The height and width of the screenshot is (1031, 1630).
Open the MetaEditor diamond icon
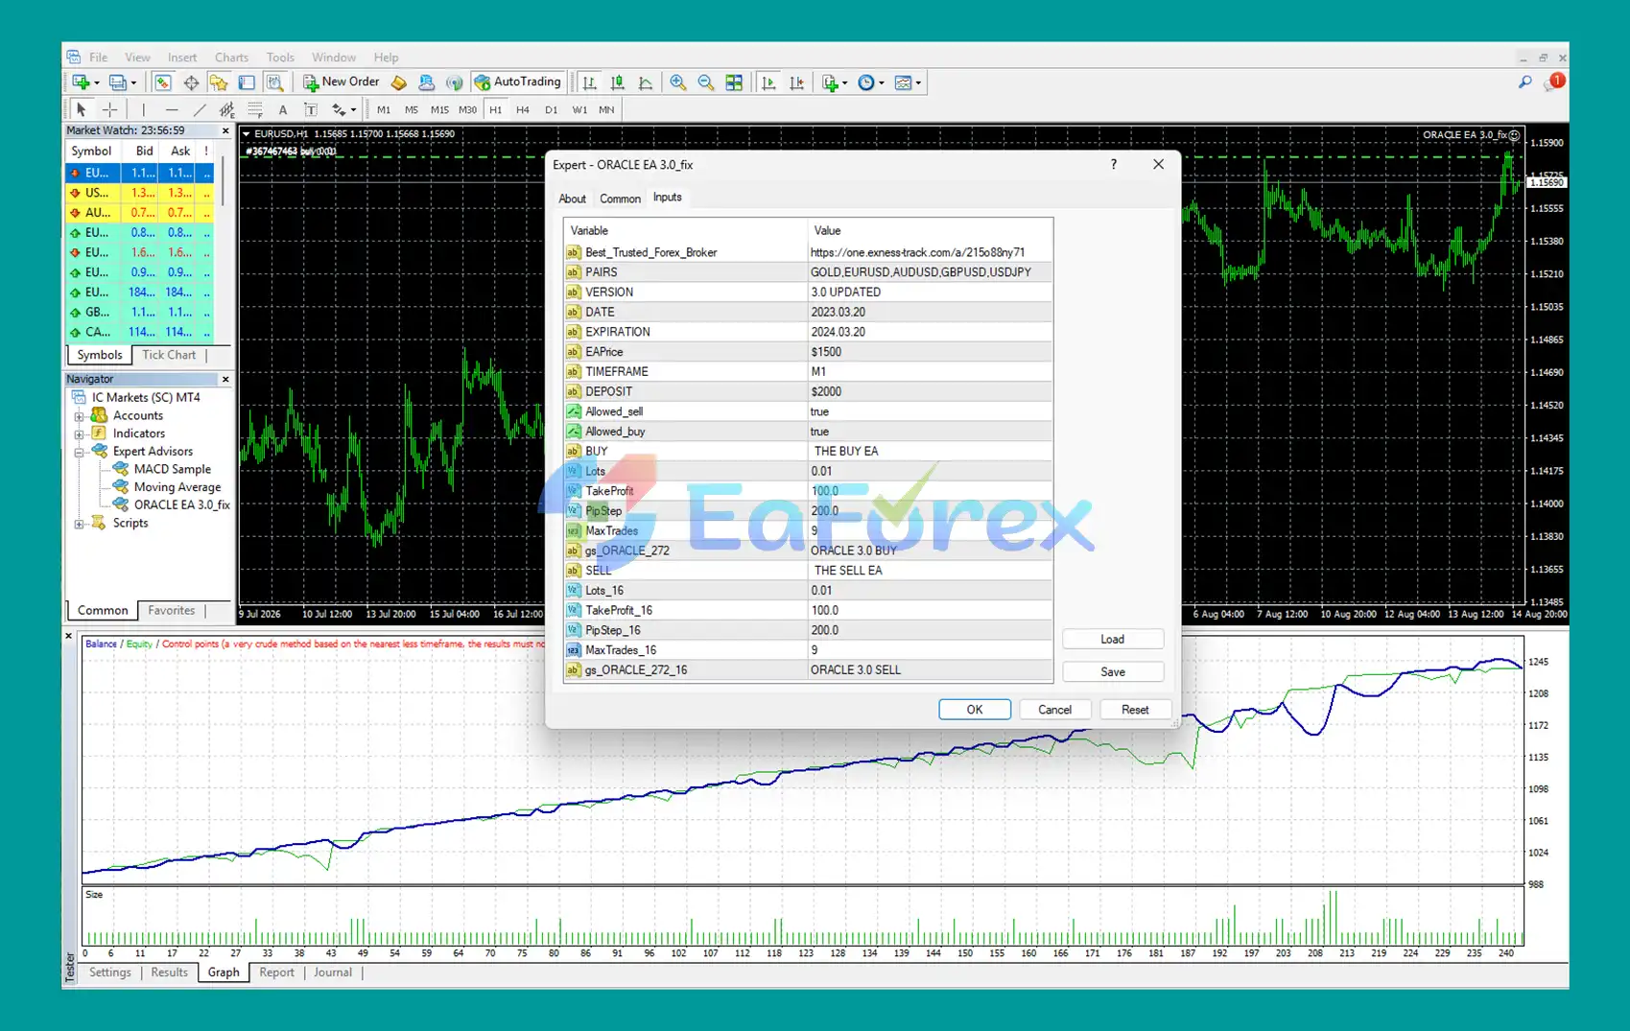pyautogui.click(x=399, y=82)
